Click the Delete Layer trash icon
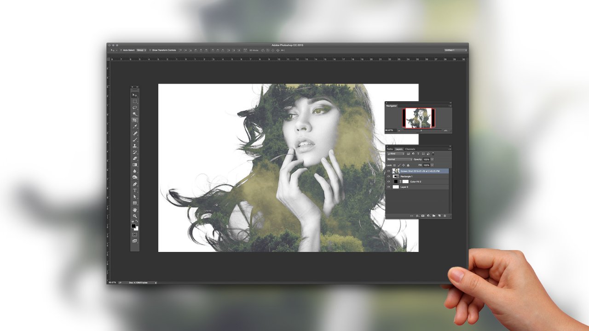 [x=445, y=215]
